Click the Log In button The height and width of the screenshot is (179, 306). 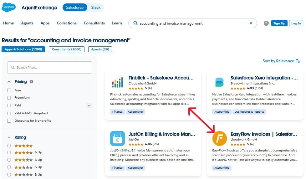point(296,23)
